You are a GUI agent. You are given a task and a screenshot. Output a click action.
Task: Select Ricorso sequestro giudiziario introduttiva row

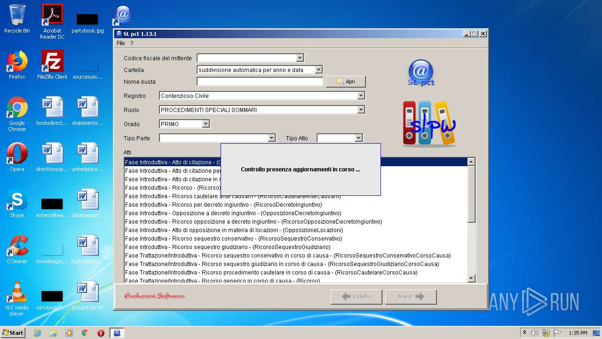(296, 247)
